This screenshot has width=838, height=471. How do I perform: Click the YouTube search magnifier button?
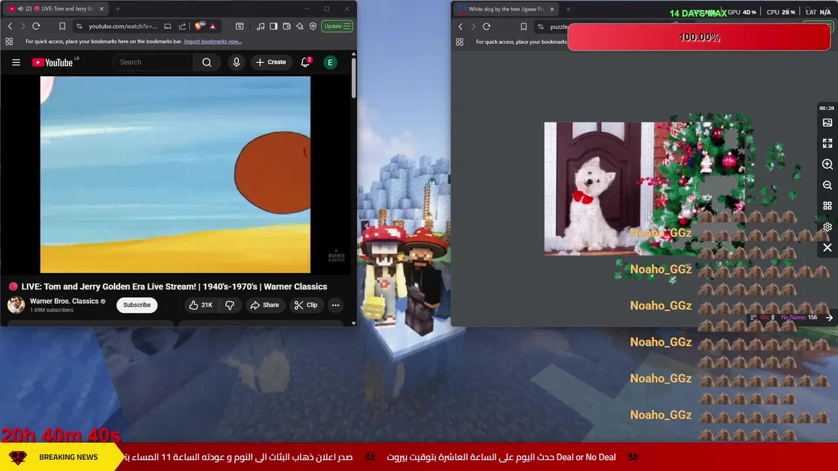207,62
